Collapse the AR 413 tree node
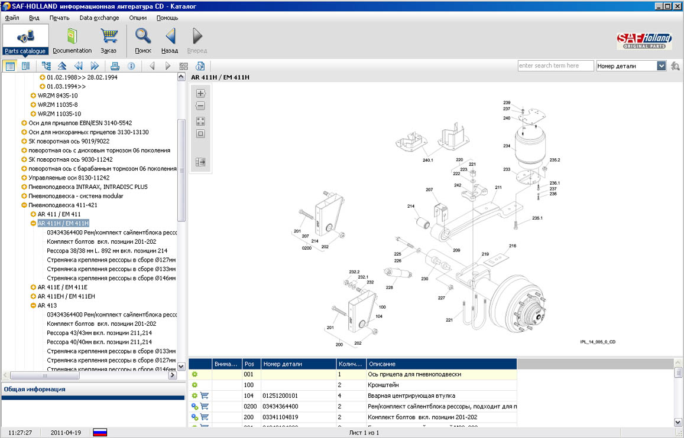684x438 pixels. (33, 306)
